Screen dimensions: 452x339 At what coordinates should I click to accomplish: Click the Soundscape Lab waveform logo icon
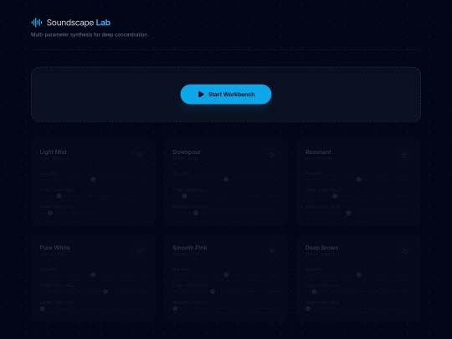[x=37, y=23]
